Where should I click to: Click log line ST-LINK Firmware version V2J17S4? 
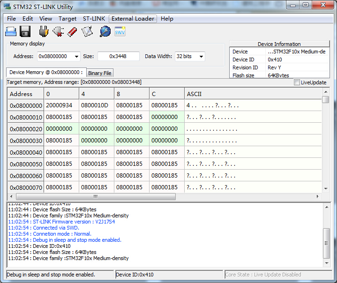click(61, 222)
